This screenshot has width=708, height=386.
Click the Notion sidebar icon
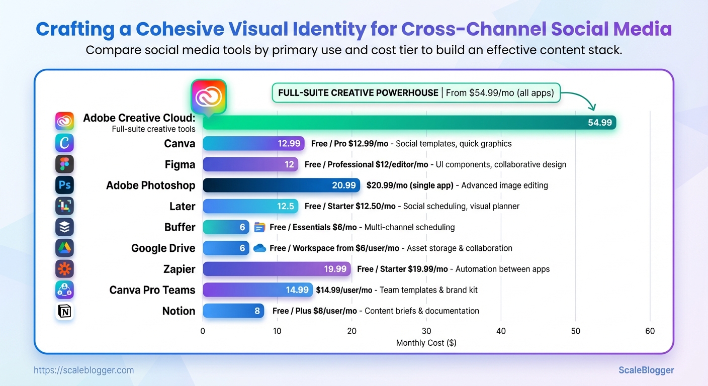click(x=64, y=311)
